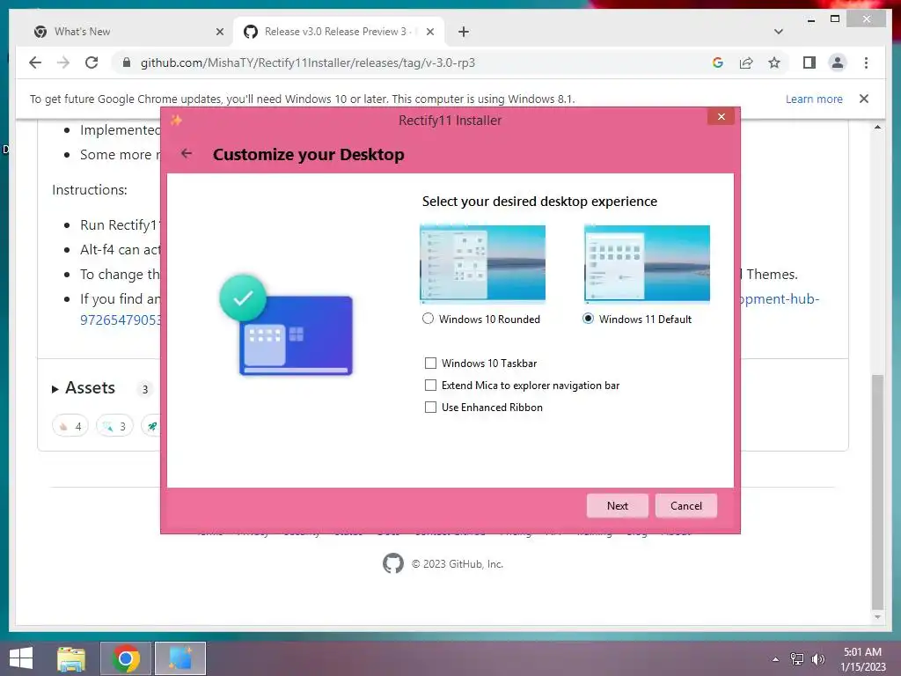
Task: Click the tada reaction with count 3
Action: 114,426
